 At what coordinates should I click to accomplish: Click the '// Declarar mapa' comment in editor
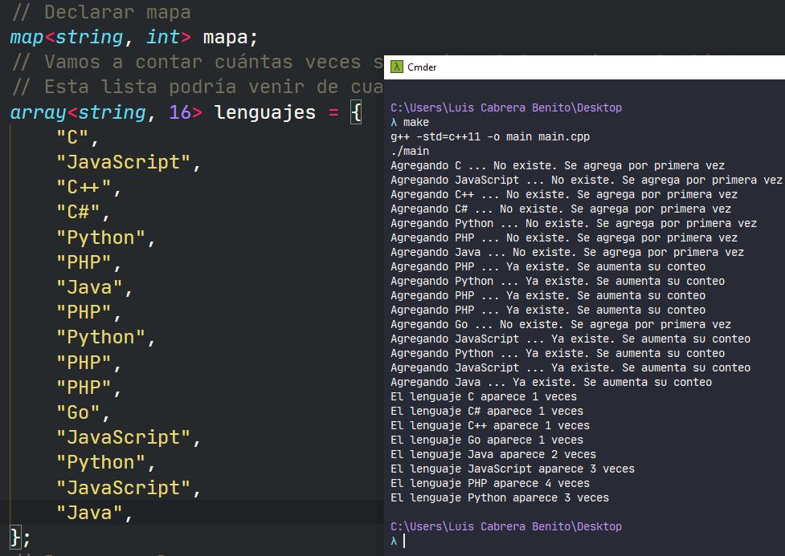click(x=100, y=12)
